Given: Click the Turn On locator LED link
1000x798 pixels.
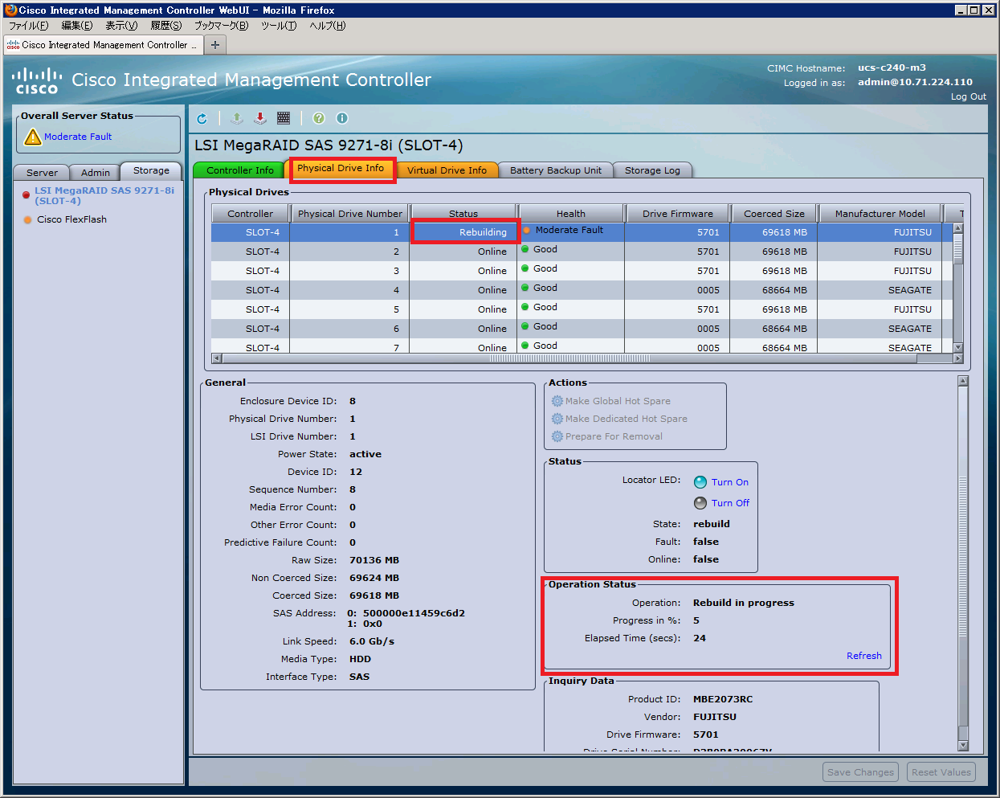Looking at the screenshot, I should coord(729,482).
